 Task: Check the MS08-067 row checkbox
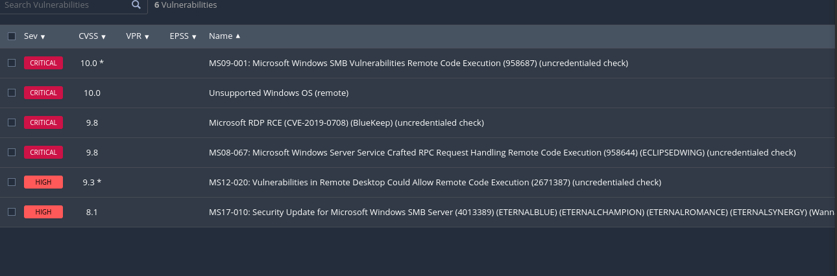[x=12, y=152]
